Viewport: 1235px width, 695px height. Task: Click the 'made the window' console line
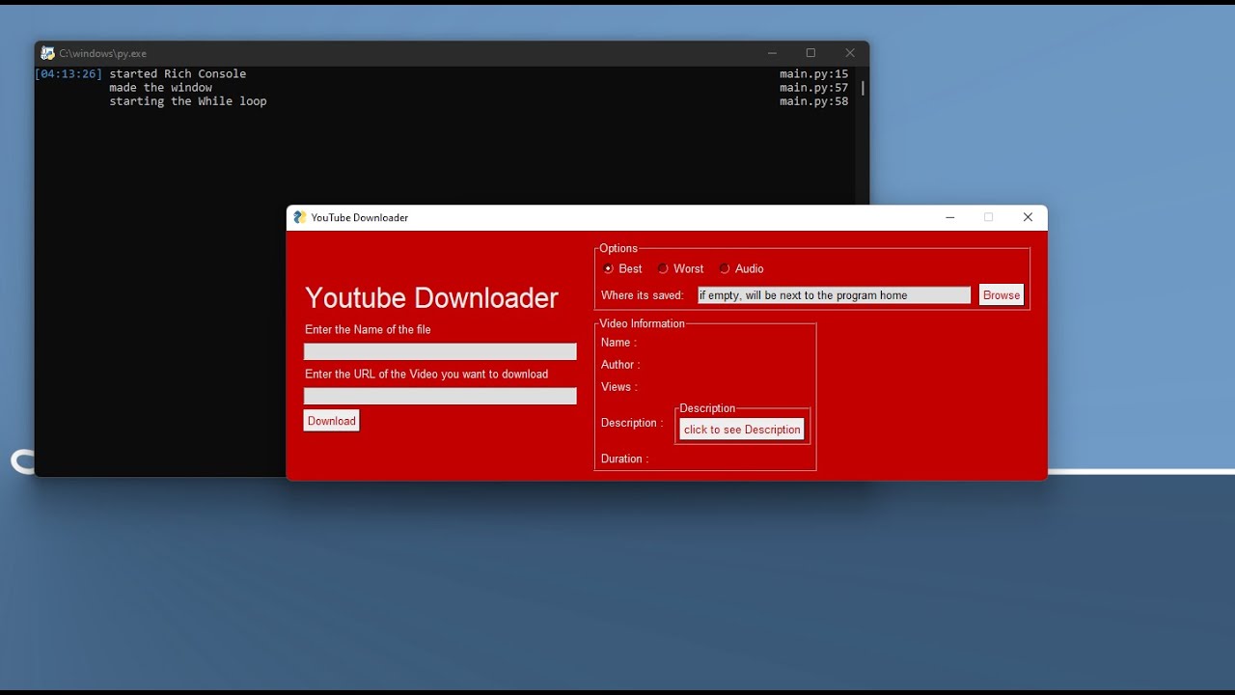160,87
